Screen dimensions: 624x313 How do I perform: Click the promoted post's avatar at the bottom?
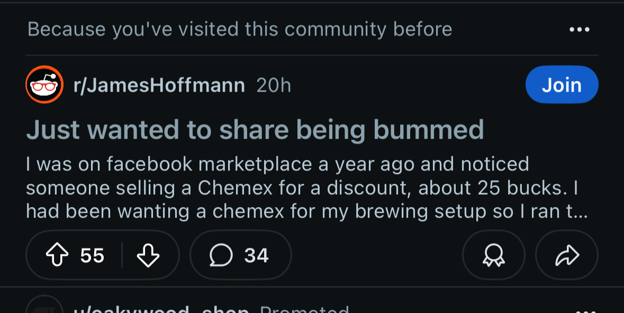click(x=44, y=307)
